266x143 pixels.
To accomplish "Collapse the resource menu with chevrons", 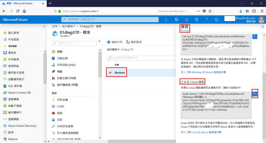I will [x=99, y=41].
